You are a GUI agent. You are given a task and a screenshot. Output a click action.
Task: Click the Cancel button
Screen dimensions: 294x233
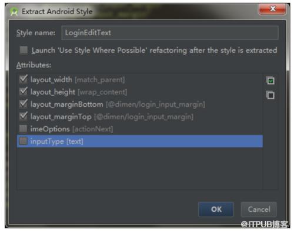click(259, 210)
